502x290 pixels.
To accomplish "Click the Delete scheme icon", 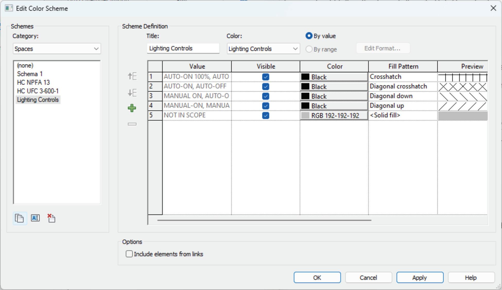I will click(x=51, y=218).
